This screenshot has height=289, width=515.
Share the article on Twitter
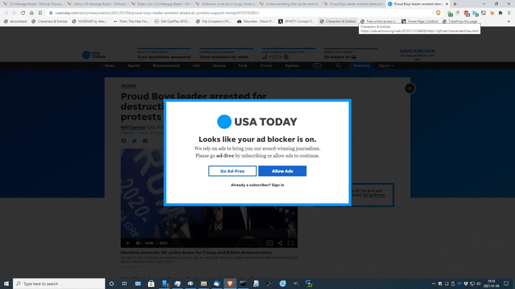click(134, 141)
